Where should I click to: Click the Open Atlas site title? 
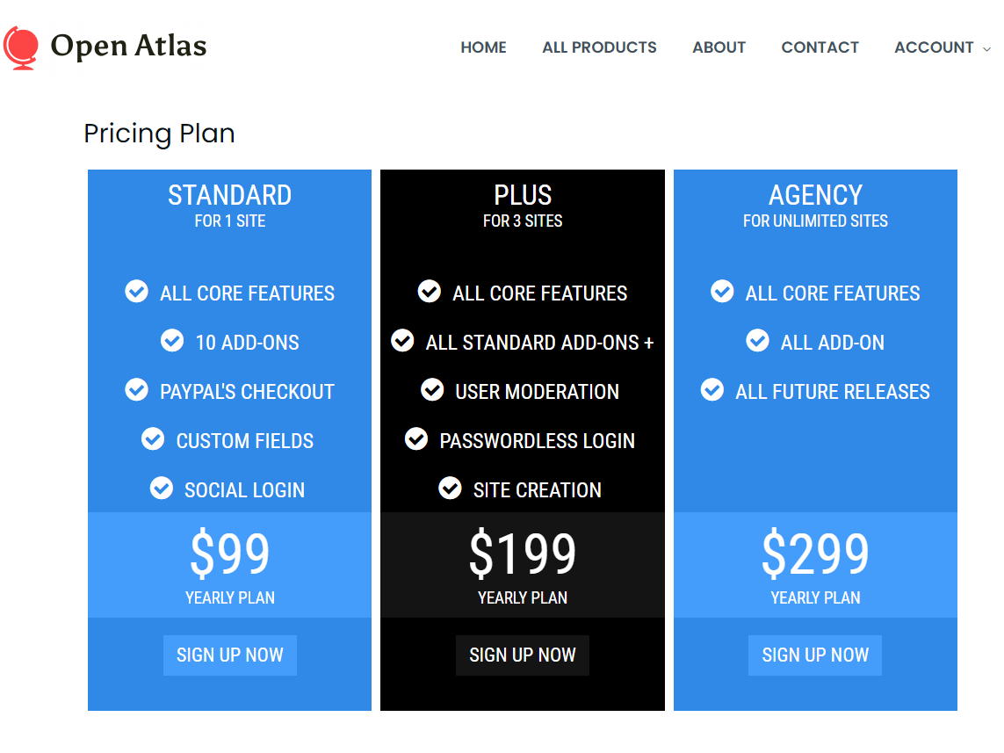point(129,46)
